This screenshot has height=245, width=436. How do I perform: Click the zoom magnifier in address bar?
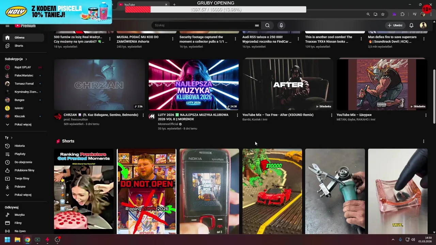click(x=368, y=14)
